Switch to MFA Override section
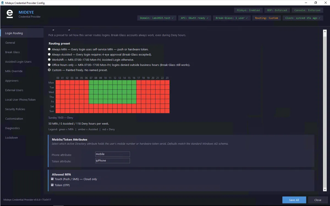The height and width of the screenshot is (206, 330). (22, 71)
